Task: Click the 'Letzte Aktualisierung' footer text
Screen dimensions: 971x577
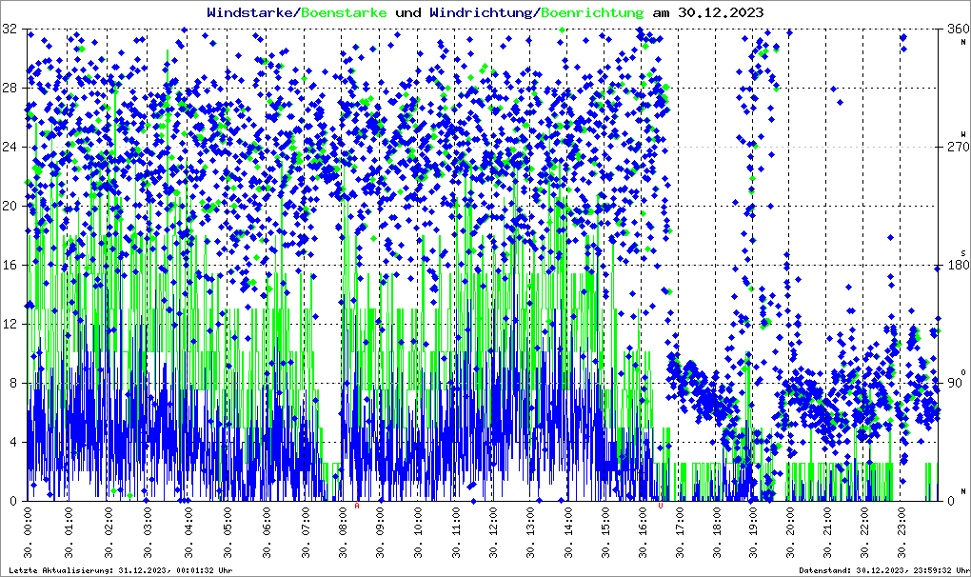Action: (x=121, y=570)
